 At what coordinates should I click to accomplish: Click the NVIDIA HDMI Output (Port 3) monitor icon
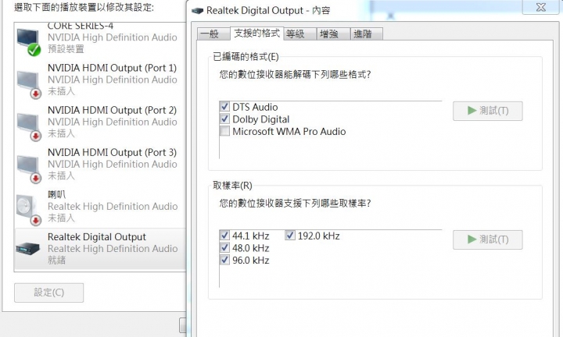pyautogui.click(x=29, y=168)
